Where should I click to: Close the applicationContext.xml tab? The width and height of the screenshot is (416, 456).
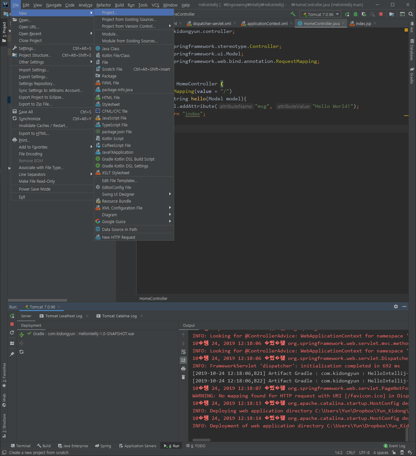tap(291, 23)
